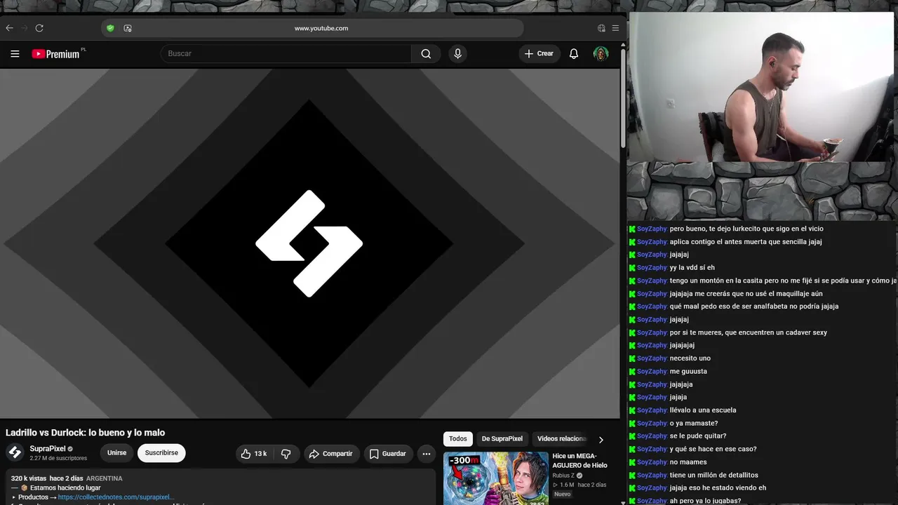Image resolution: width=898 pixels, height=505 pixels.
Task: Click chat message 'ah pero ya lo jugabas?'
Action: pyautogui.click(x=705, y=501)
